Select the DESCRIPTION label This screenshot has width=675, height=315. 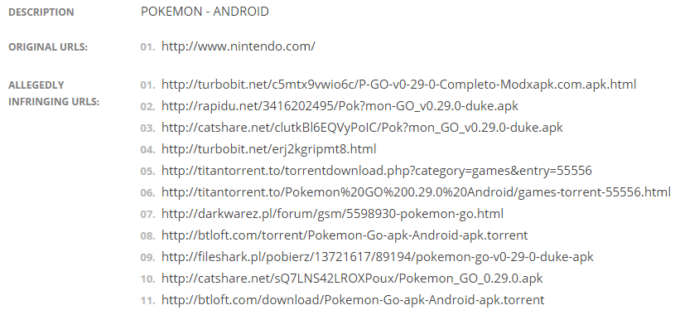(x=41, y=12)
